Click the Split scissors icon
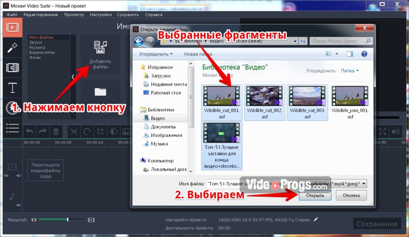This screenshot has width=409, height=237. 74,132
